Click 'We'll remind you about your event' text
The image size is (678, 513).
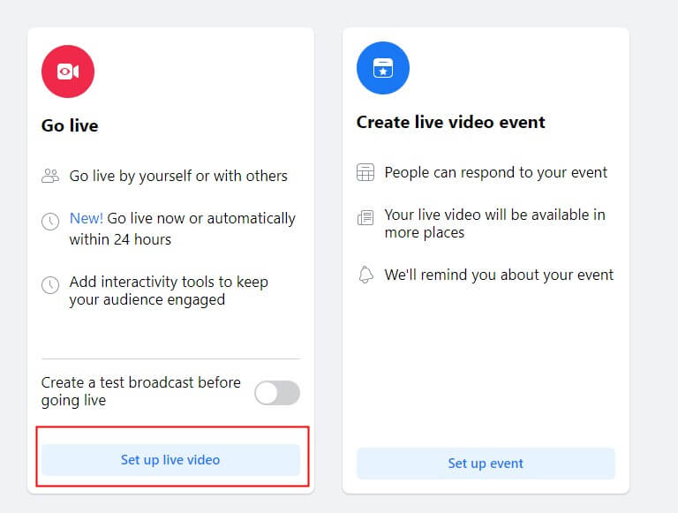pos(499,275)
